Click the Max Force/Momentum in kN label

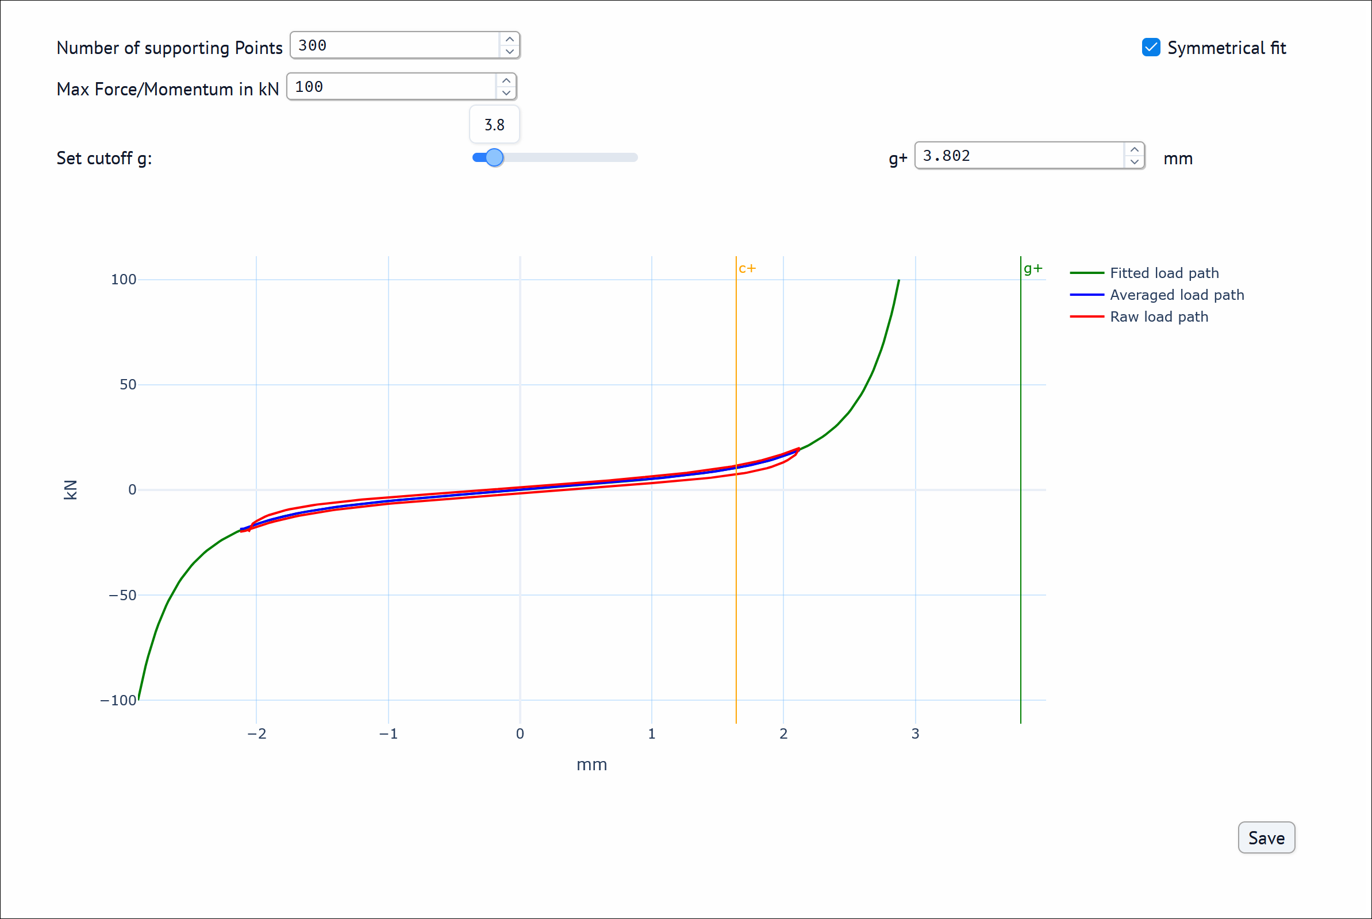168,89
